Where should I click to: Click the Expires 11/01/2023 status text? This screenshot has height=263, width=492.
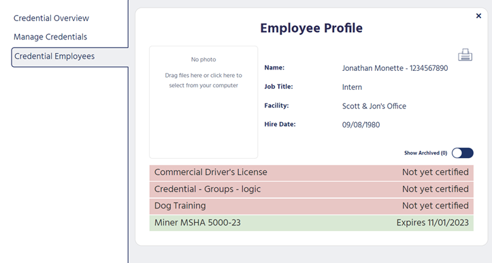click(x=432, y=223)
